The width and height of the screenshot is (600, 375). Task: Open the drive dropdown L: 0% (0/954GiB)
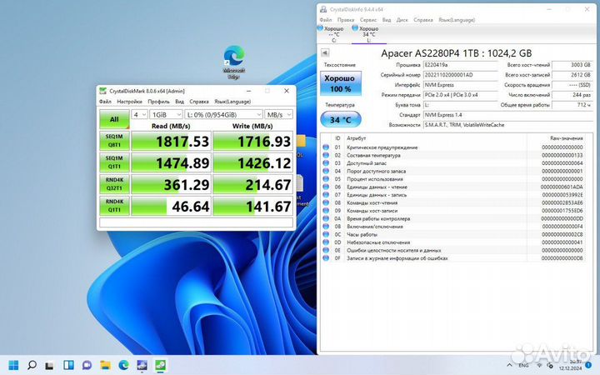click(223, 114)
